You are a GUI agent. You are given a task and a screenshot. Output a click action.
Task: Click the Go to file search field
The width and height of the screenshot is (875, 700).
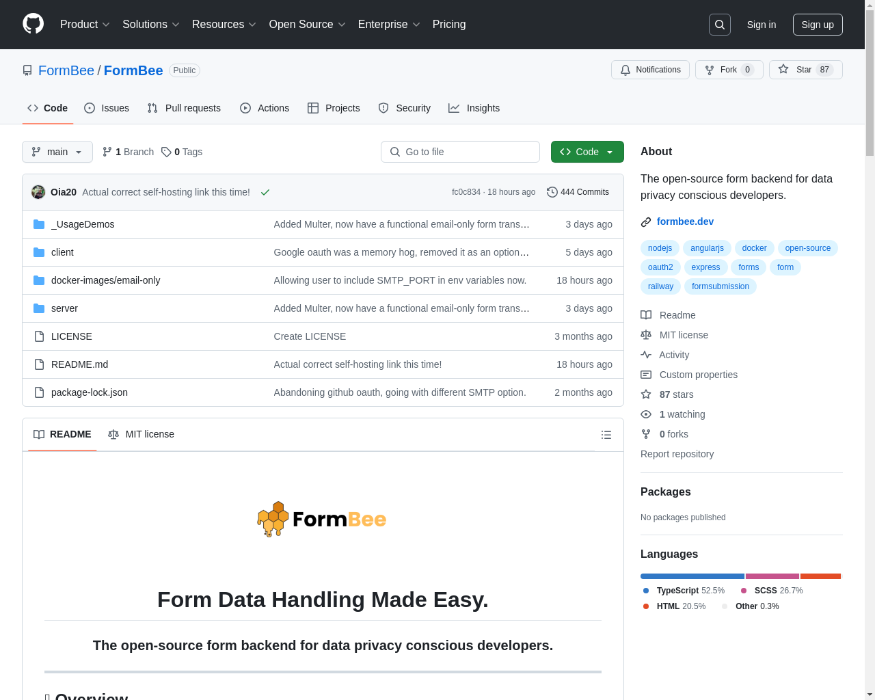[460, 152]
